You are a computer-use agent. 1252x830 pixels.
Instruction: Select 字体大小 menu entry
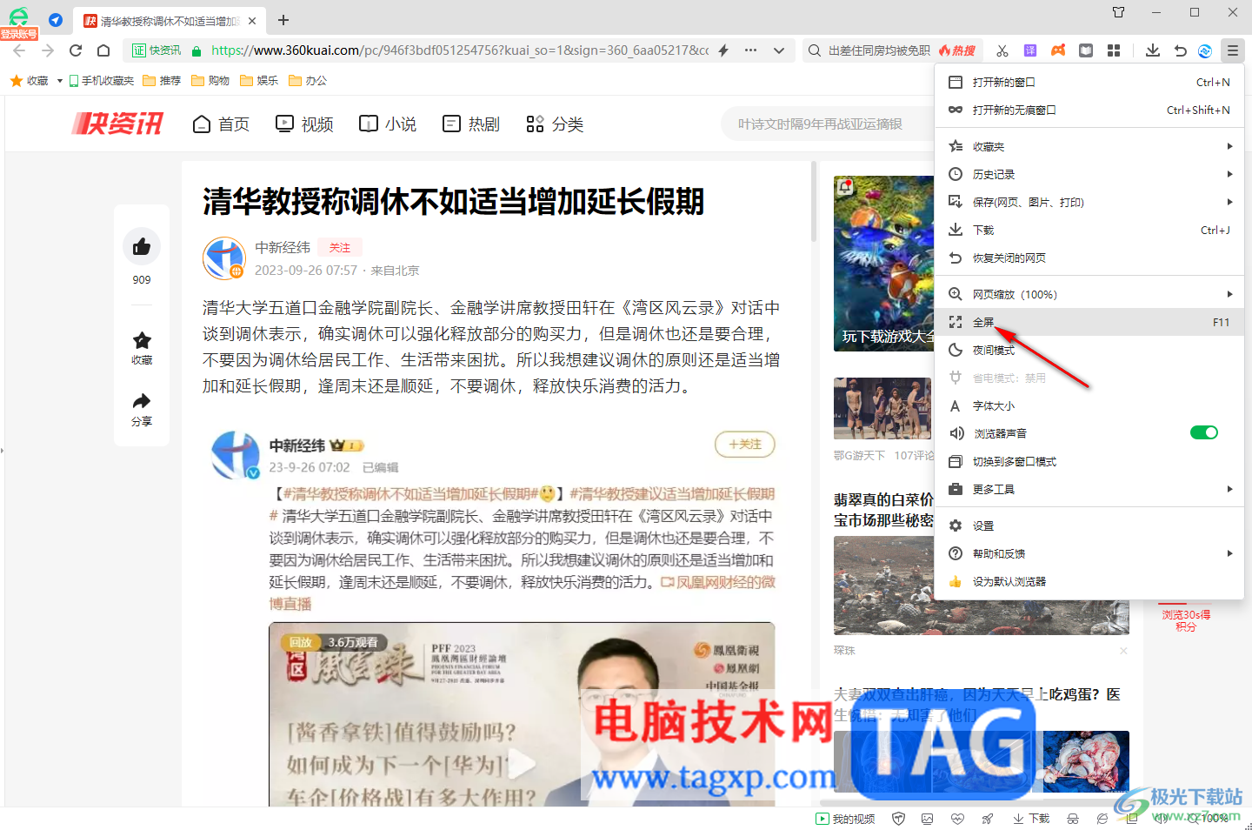tap(1089, 405)
